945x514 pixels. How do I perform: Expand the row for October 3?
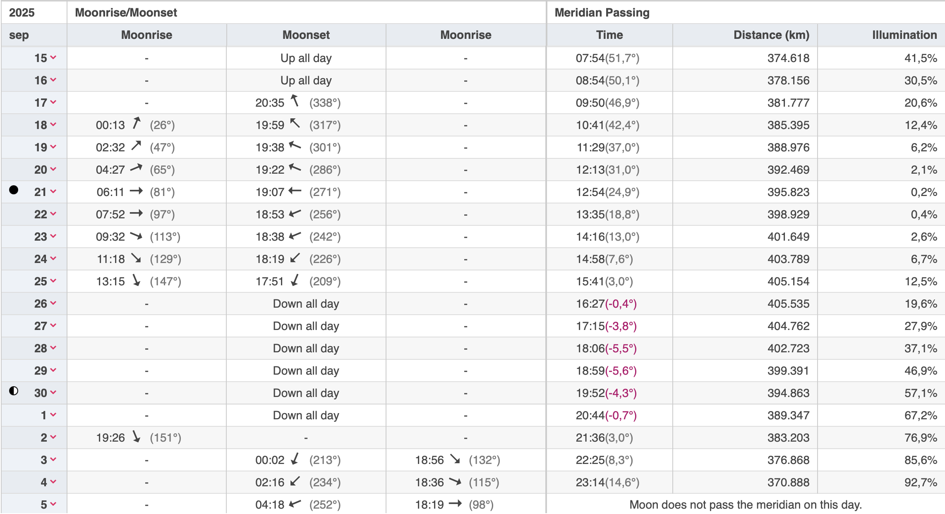pyautogui.click(x=53, y=459)
